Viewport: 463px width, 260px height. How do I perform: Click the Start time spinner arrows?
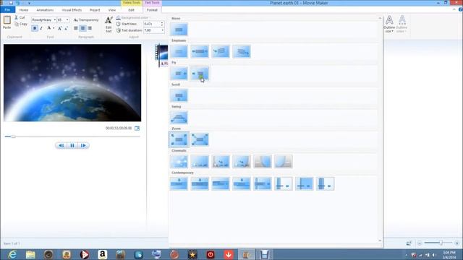tap(162, 24)
